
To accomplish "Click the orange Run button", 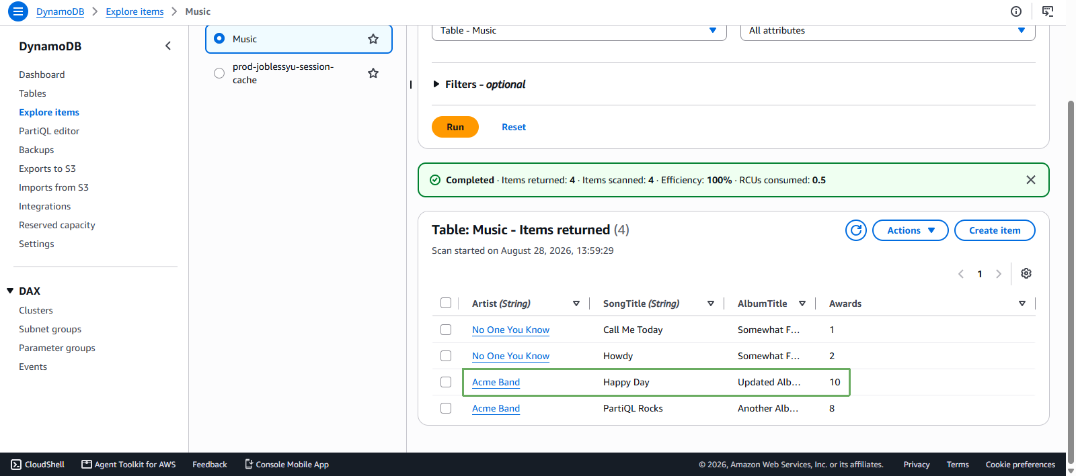I will [455, 127].
